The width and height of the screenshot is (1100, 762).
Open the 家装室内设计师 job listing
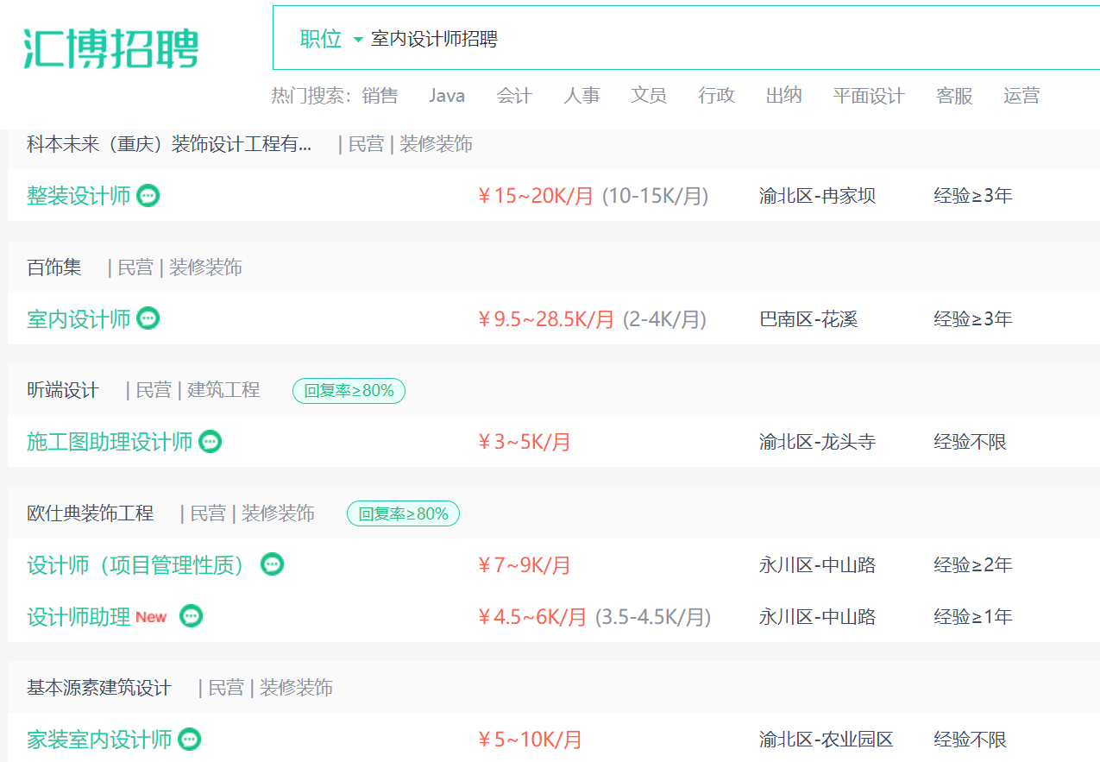pos(99,740)
